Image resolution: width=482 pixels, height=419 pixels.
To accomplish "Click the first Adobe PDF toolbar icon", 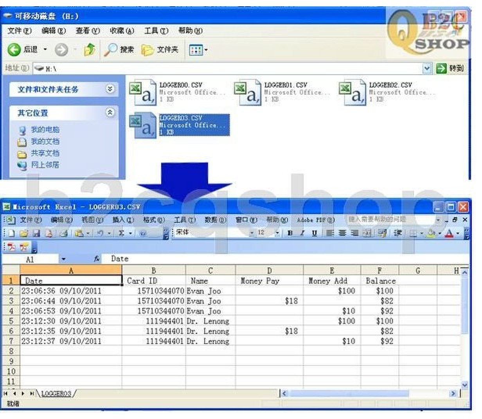I will tap(12, 247).
